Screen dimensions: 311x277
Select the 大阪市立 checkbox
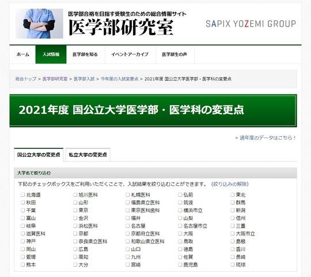click(233, 233)
